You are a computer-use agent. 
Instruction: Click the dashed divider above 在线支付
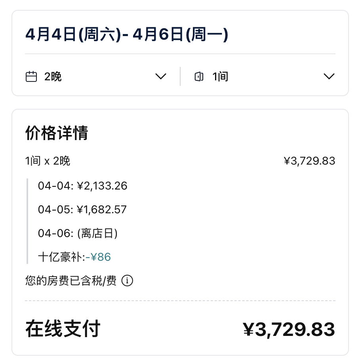click(x=180, y=301)
